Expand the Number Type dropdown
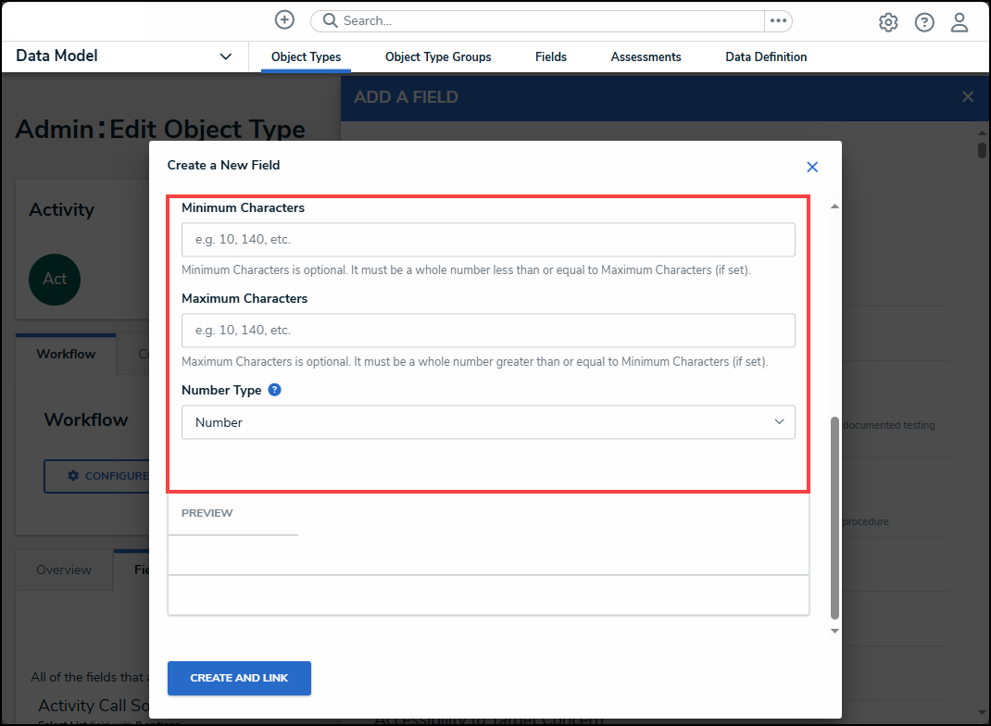The image size is (991, 726). point(488,422)
